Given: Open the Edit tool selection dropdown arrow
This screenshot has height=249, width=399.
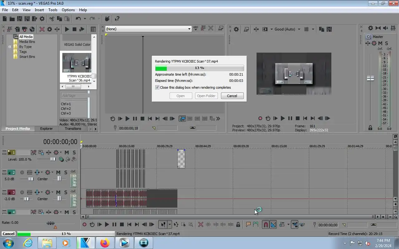Looking at the screenshot, I should 170,224.
